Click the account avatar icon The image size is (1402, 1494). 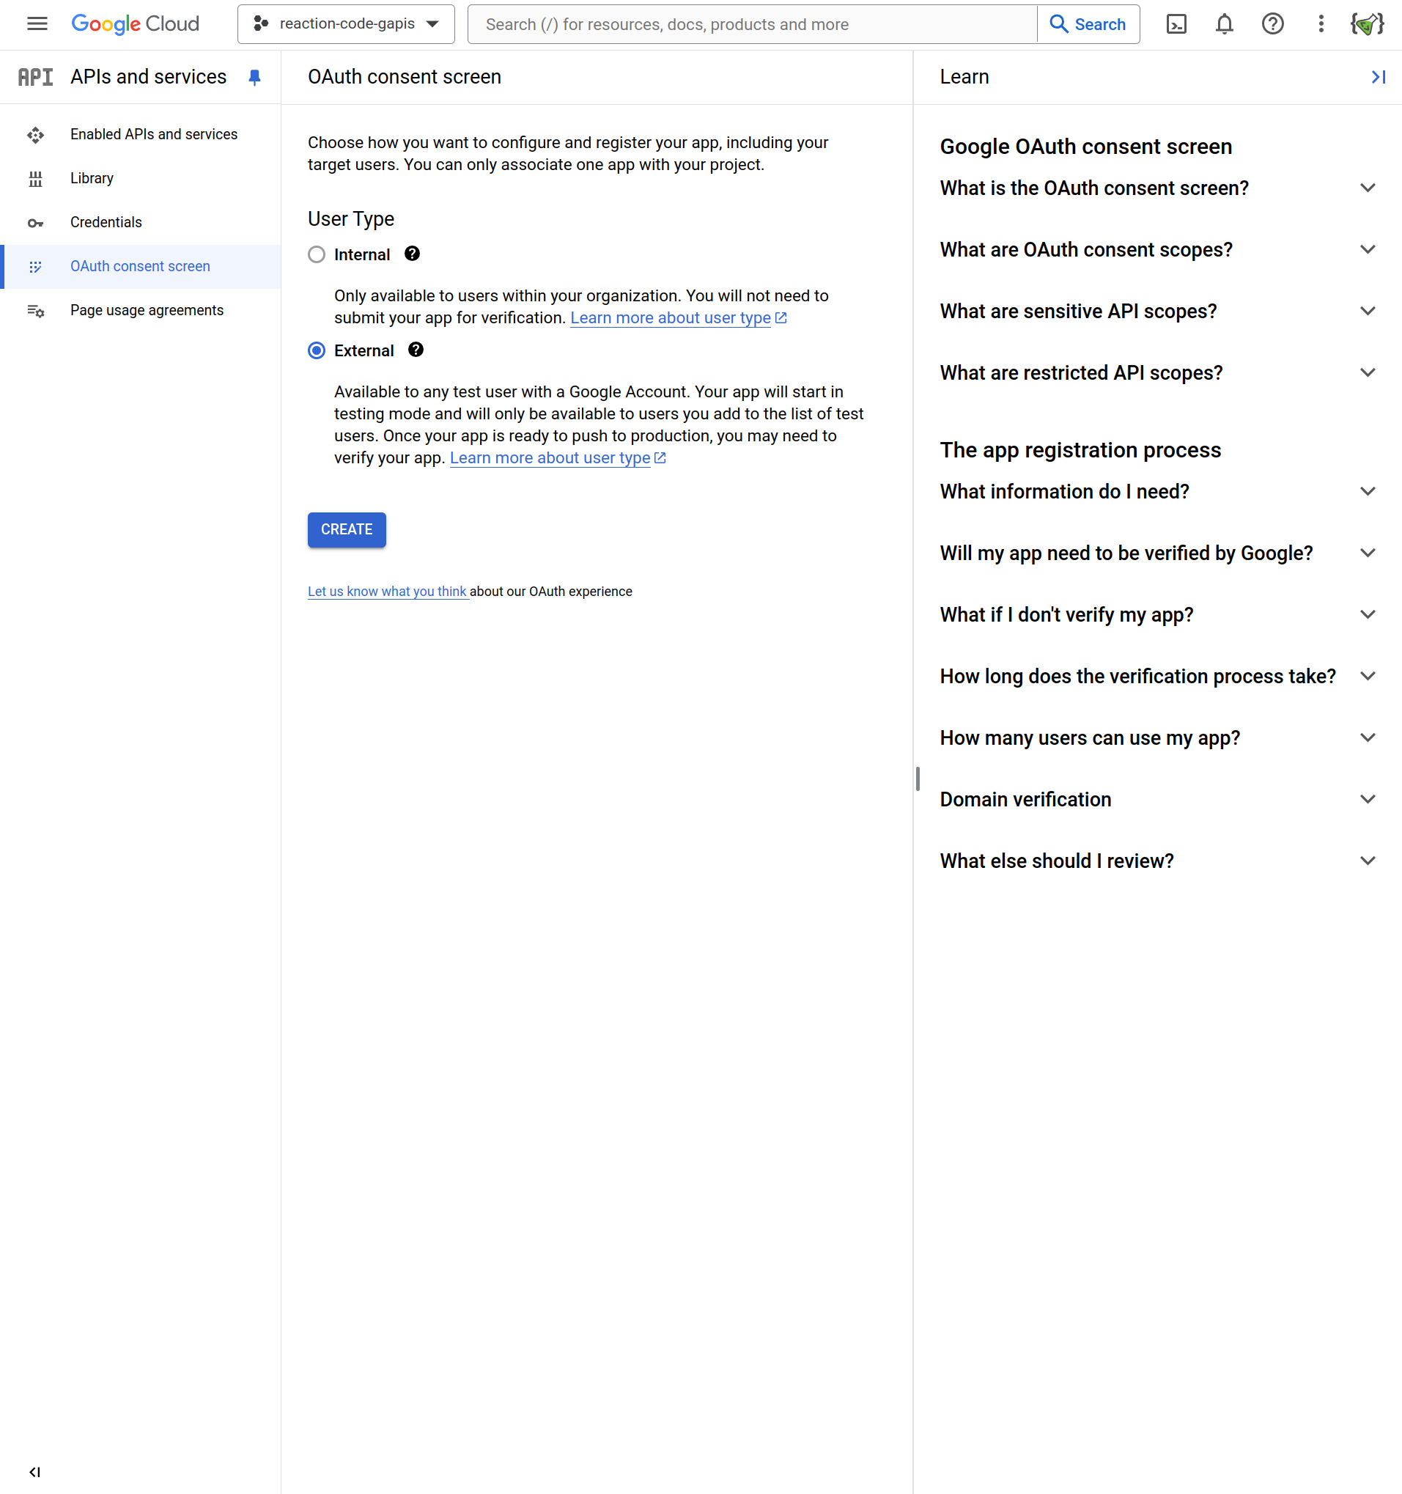(1367, 24)
